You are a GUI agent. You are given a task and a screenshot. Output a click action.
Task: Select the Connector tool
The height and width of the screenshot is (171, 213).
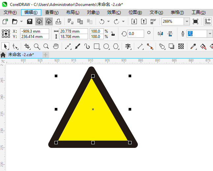[150, 47]
